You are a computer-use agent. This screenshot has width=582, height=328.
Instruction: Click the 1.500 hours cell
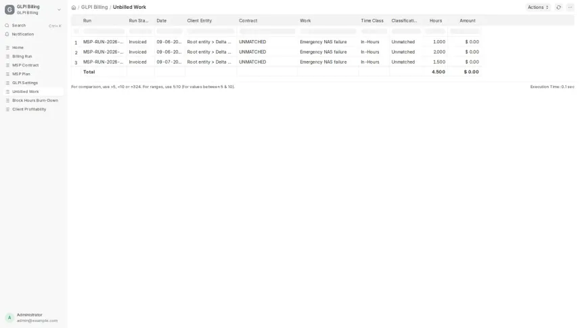[436, 62]
